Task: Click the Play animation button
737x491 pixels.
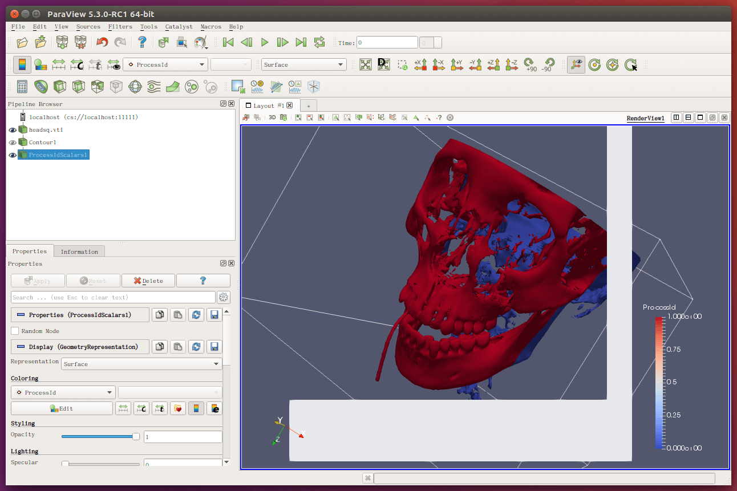Action: click(264, 42)
